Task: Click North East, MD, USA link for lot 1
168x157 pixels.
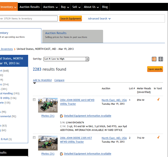Action: point(114,100)
